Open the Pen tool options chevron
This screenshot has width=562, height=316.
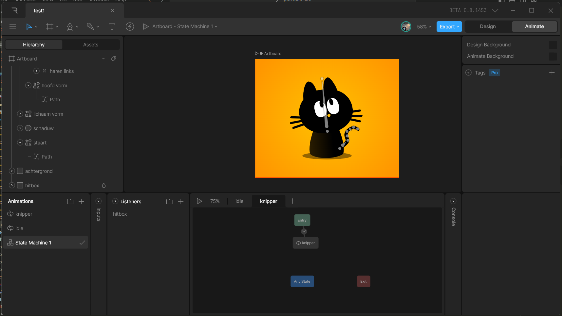77,27
